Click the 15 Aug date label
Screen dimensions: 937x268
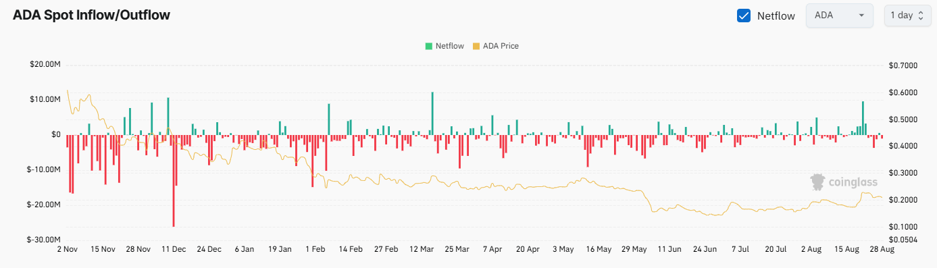(846, 249)
